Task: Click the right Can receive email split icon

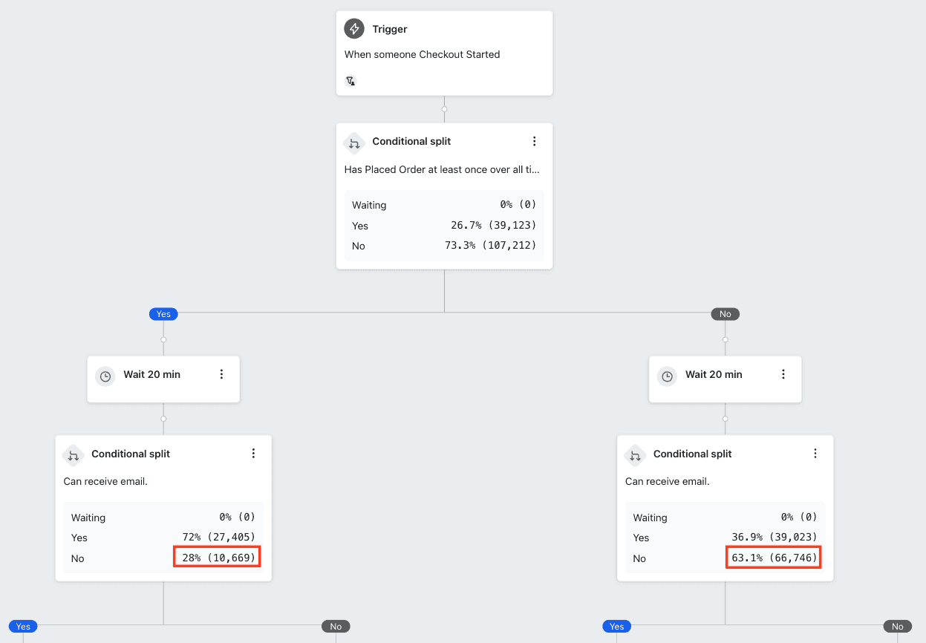Action: click(635, 454)
